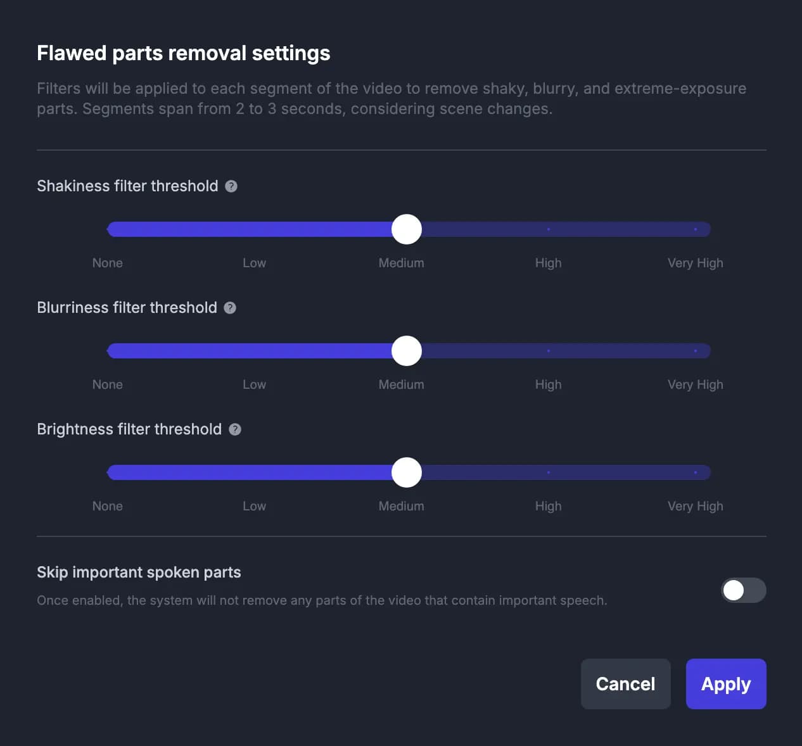Click the None label under Brightness slider
This screenshot has height=746, width=802.
coord(108,506)
